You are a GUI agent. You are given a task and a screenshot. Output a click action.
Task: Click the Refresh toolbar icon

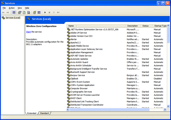click(24, 13)
